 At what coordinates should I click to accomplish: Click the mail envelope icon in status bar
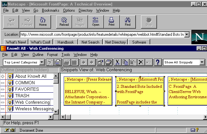(x=193, y=130)
